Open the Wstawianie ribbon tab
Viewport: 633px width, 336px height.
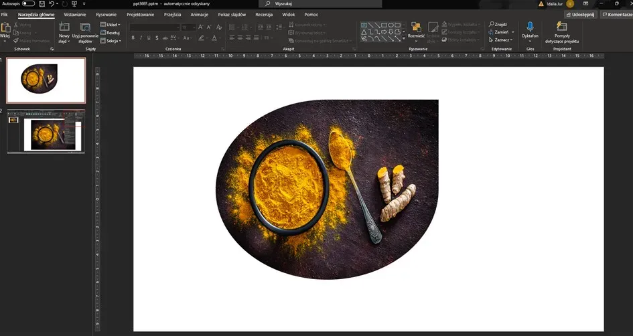[x=74, y=13]
